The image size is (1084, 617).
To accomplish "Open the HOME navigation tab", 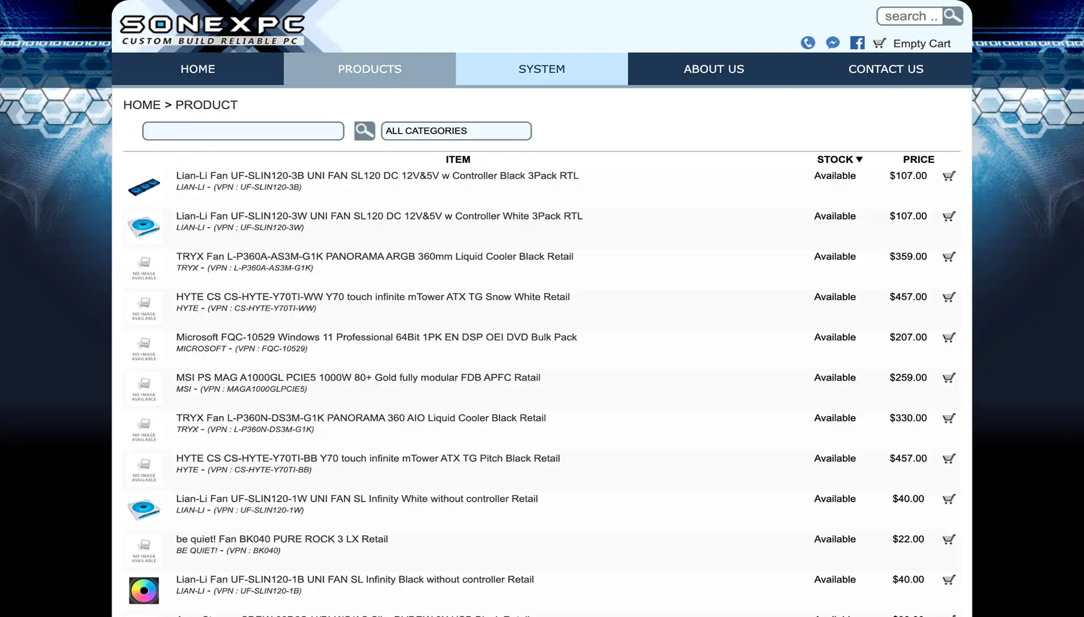I will click(198, 69).
